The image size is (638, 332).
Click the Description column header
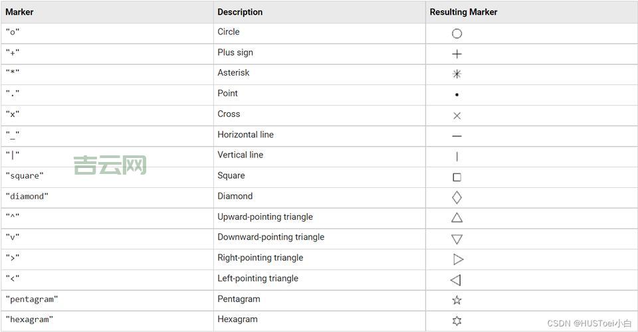coord(240,12)
